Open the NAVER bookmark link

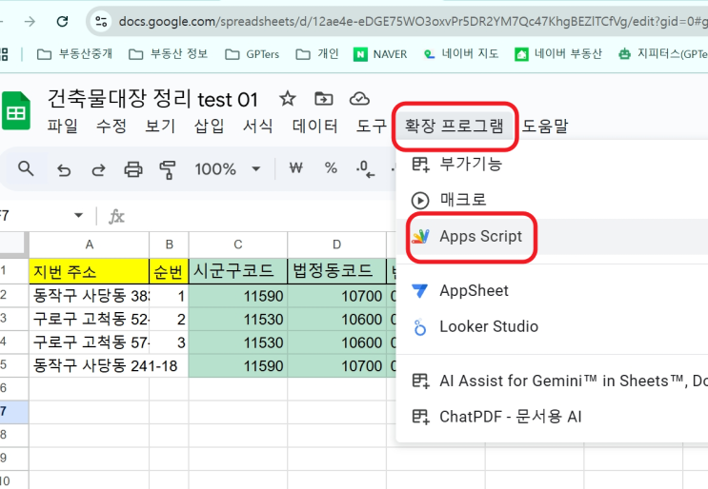click(380, 54)
